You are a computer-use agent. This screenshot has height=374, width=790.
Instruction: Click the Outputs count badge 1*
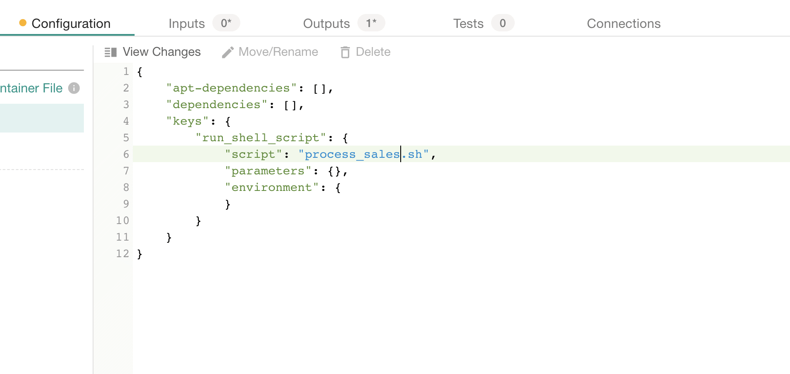coord(371,23)
